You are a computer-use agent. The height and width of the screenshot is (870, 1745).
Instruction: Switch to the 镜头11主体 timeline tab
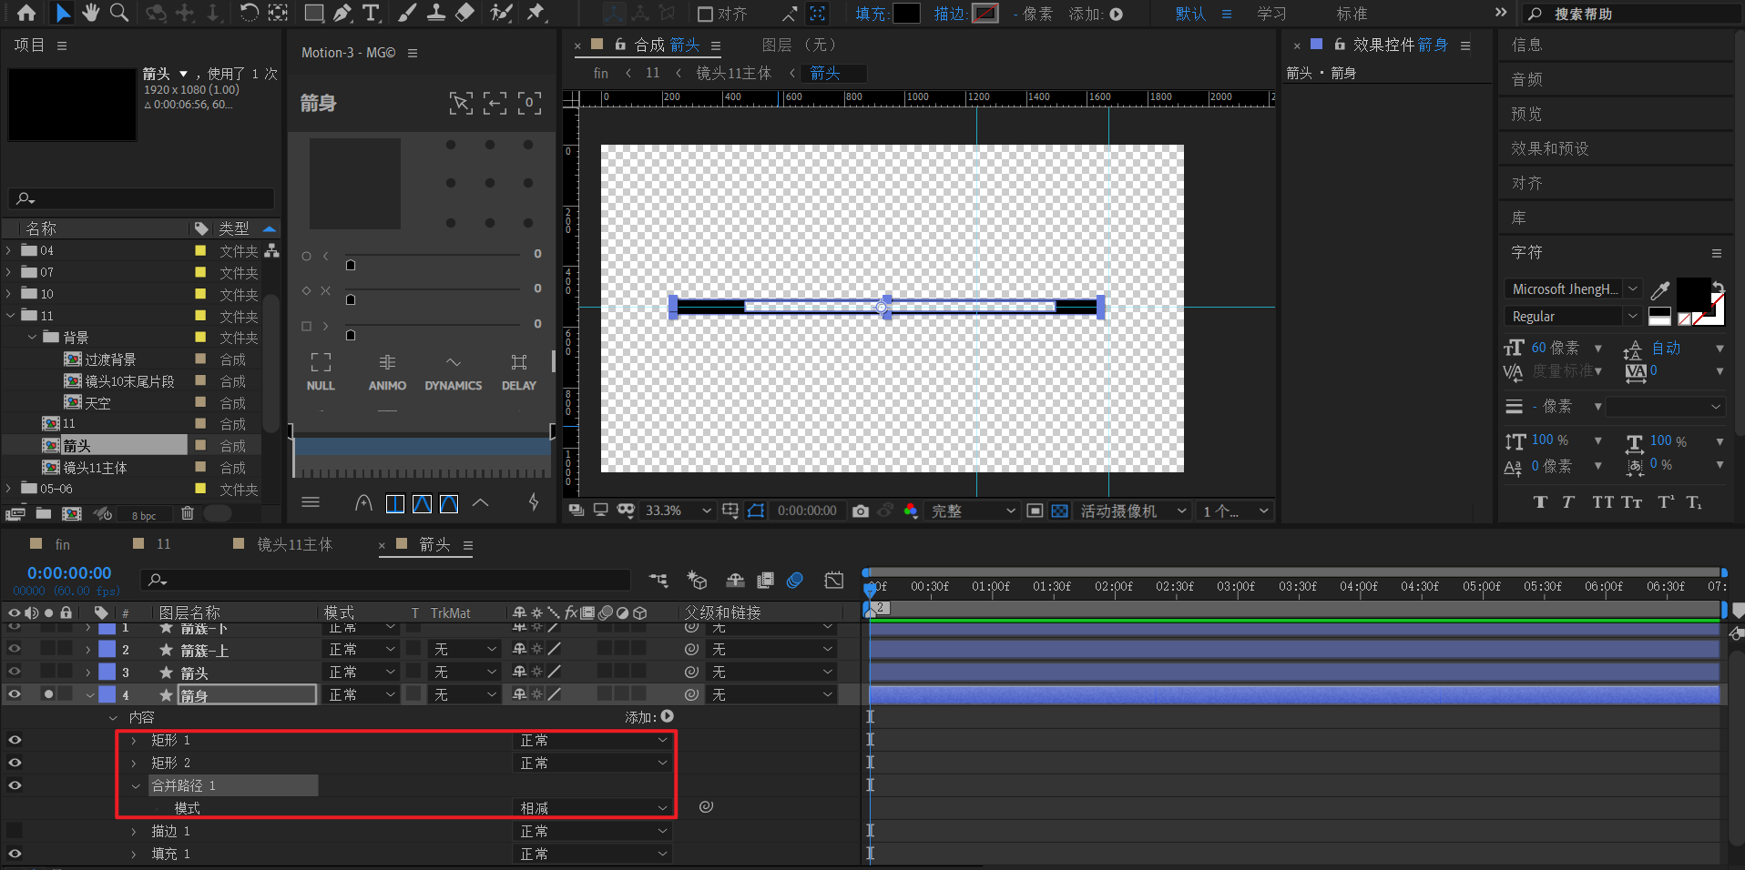294,544
